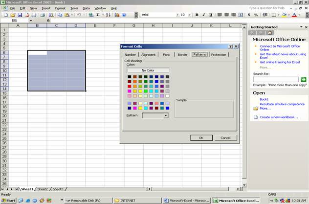This screenshot has width=309, height=204.
Task: Click Cancel in Format Cells dialog
Action: click(x=226, y=138)
